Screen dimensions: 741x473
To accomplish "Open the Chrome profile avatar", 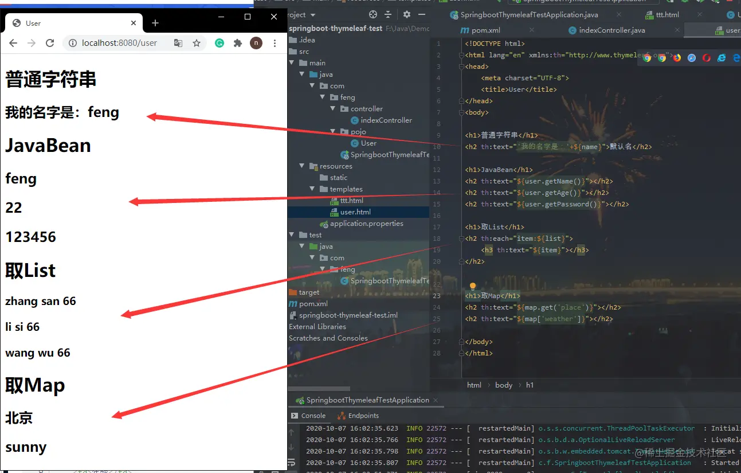I will coord(256,43).
